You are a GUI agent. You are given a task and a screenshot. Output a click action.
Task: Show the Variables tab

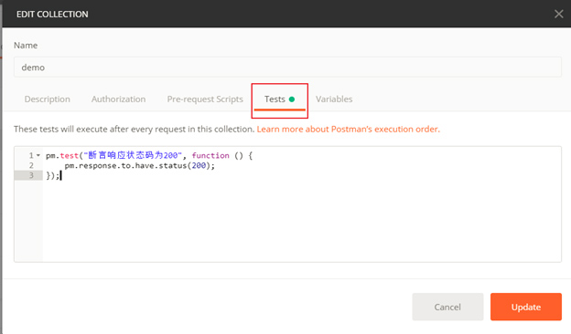coord(334,99)
